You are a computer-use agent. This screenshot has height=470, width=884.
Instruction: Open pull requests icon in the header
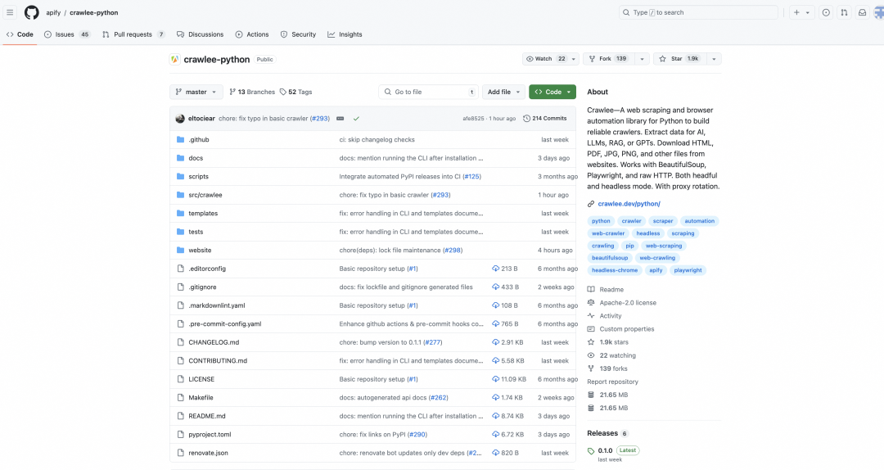[x=844, y=12]
